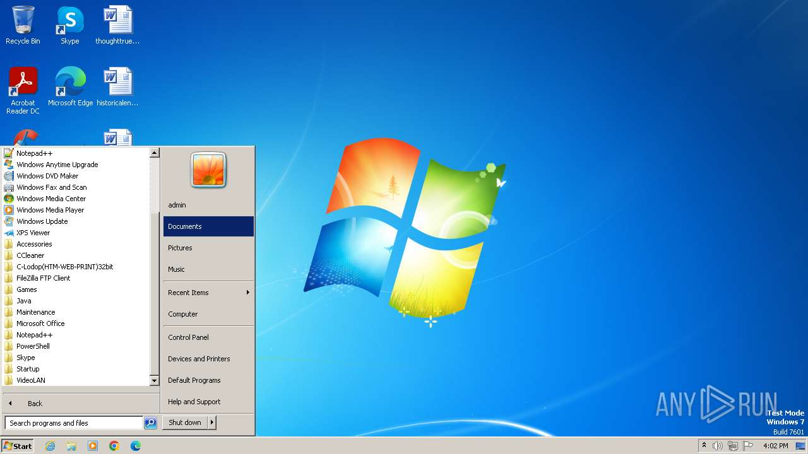Open Acrobat Reader DC desktop shortcut
This screenshot has height=454, width=808.
[x=23, y=91]
